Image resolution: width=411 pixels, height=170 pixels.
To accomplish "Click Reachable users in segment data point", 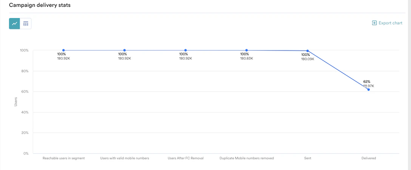I will point(63,50).
